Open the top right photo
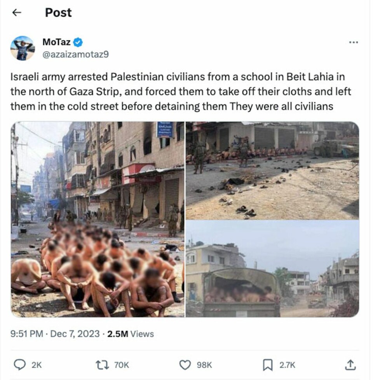Screen dimensions: 373x380 tap(272, 171)
